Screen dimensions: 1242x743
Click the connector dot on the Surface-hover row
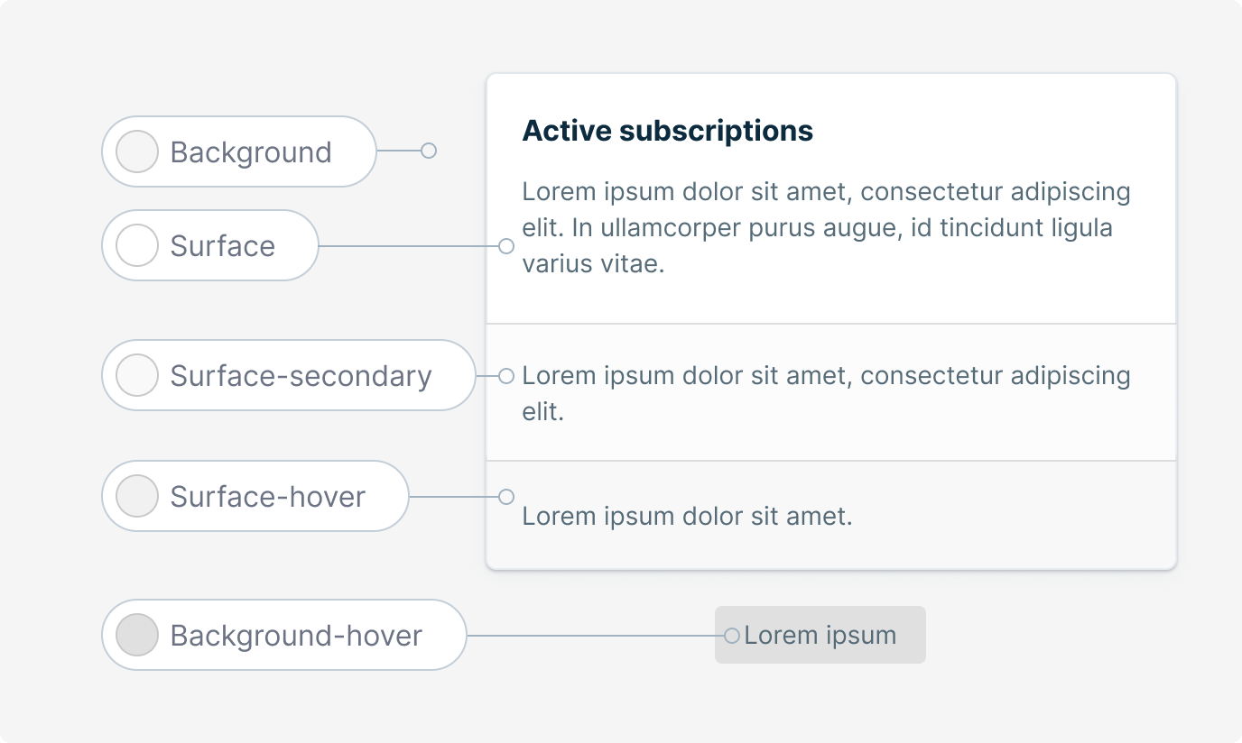(506, 497)
